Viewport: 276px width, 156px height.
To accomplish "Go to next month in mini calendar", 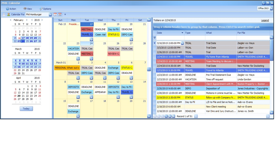I will pos(26,20).
